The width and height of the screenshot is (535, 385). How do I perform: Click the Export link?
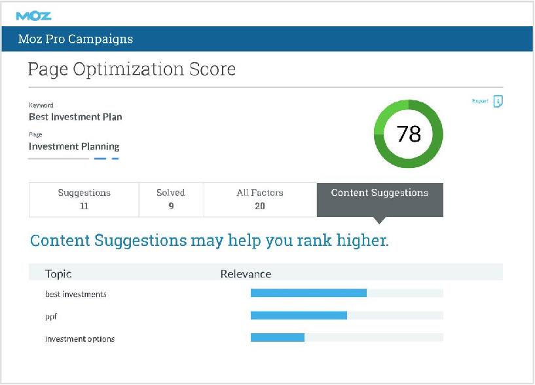click(x=480, y=102)
